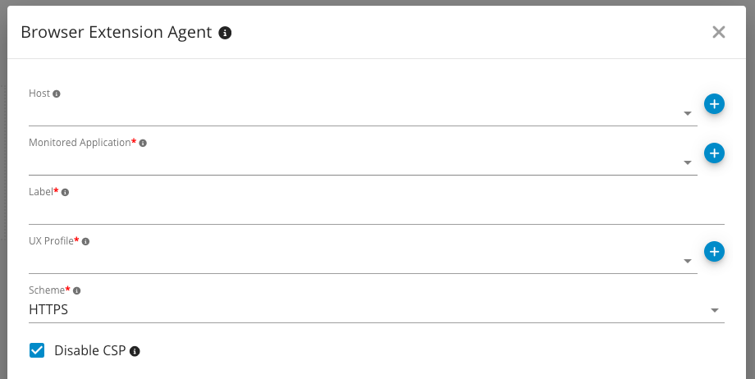This screenshot has height=379, width=755.
Task: Click the UX Profile selection field
Action: coord(353,262)
